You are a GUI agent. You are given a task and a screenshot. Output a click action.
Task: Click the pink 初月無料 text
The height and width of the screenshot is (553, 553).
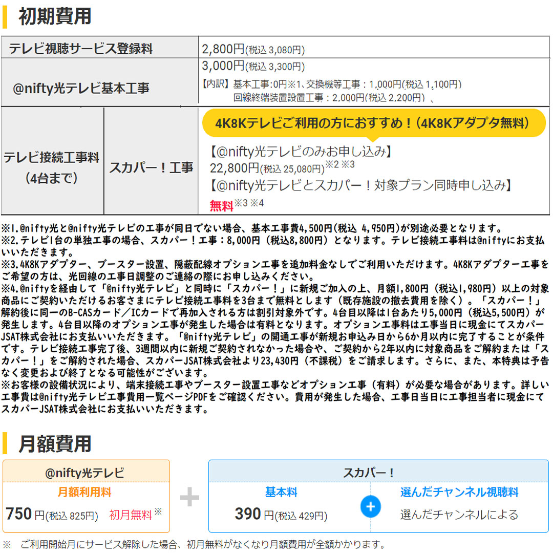click(131, 515)
